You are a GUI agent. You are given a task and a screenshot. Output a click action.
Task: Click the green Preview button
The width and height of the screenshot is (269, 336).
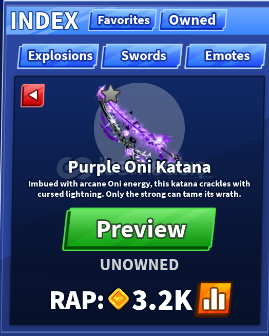(x=139, y=229)
